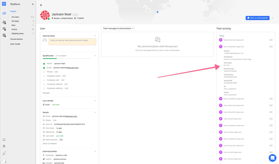This screenshot has height=164, width=279.
Task: Click Jackson Noel's profile avatar
Action: 45,15
